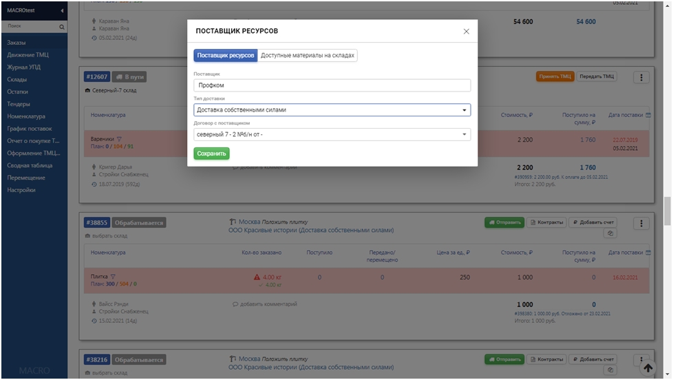Open three-dot menu for order #12607
This screenshot has height=380, width=673.
tap(641, 77)
